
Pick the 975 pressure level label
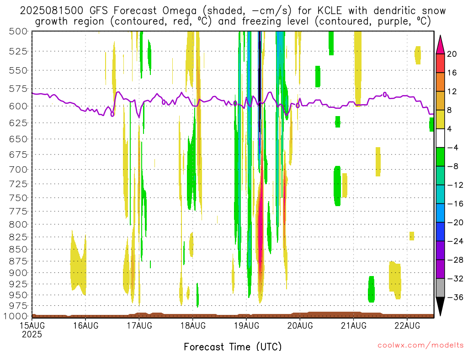click(18, 306)
